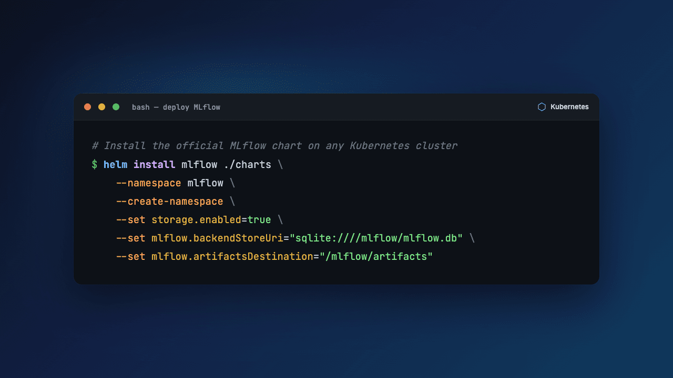
Task: Click the Kubernetes hexagon icon
Action: coord(542,107)
